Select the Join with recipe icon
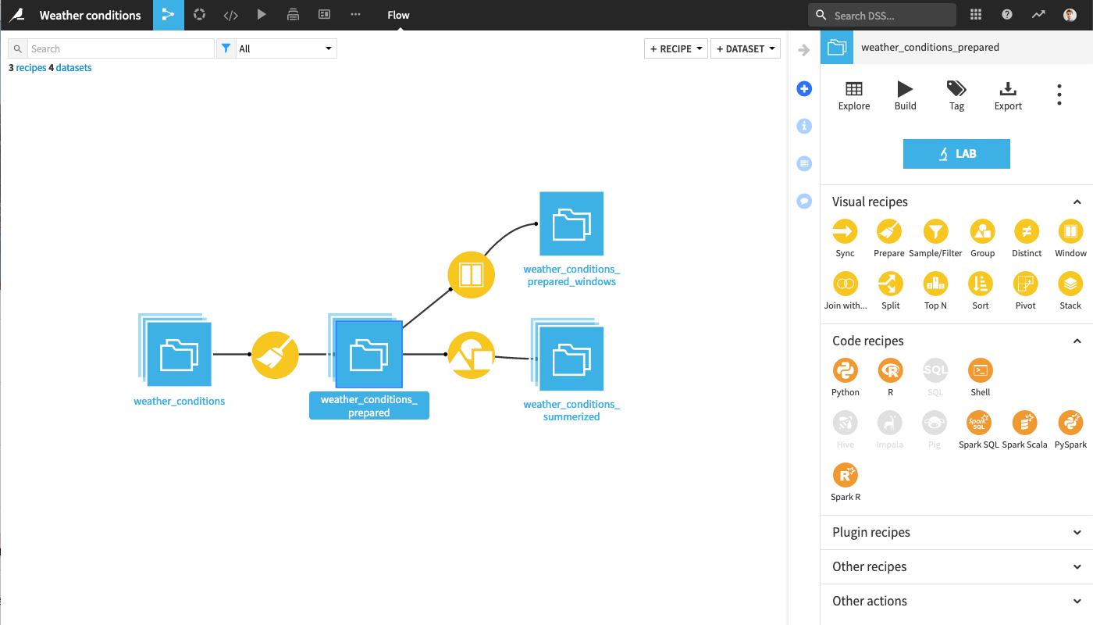 pyautogui.click(x=845, y=284)
